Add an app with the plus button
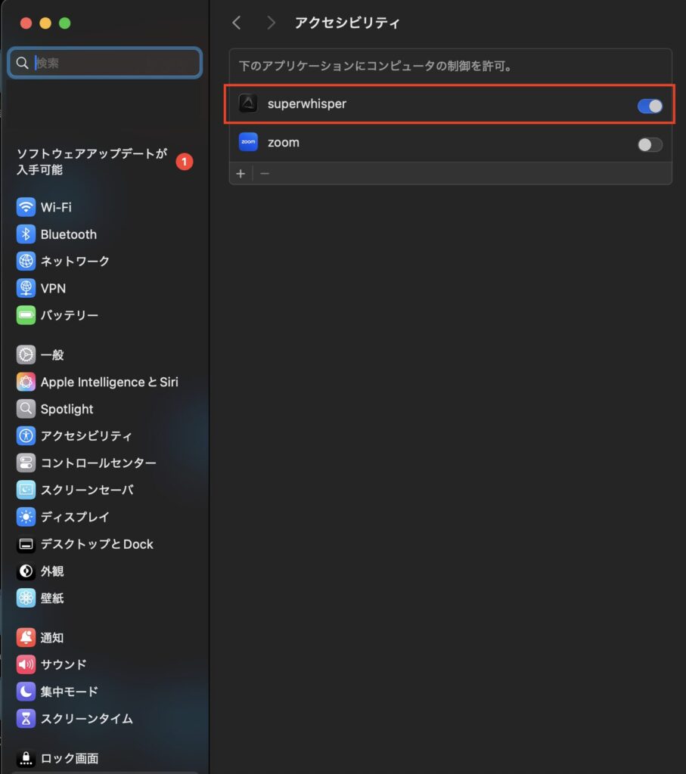The width and height of the screenshot is (686, 774). (240, 173)
